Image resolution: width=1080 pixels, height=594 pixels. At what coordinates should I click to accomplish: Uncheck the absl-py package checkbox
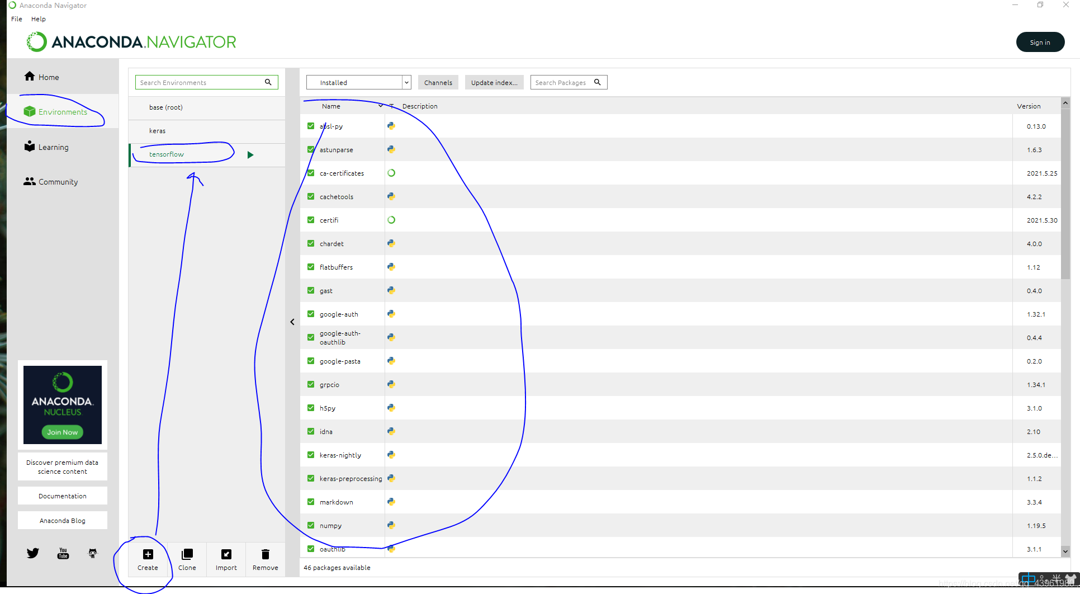(x=311, y=126)
